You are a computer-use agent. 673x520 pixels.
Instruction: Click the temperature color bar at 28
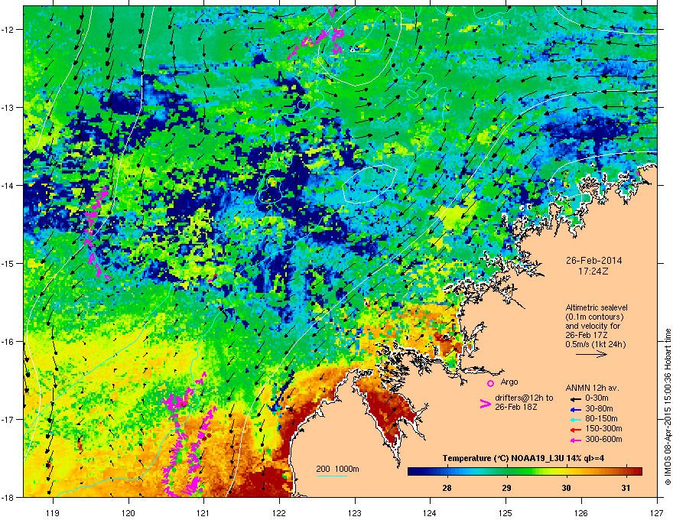point(447,472)
